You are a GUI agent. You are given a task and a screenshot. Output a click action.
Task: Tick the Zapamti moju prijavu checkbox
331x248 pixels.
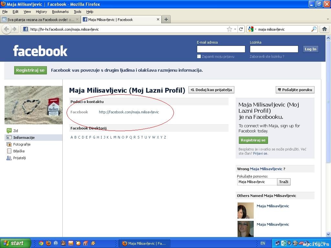(199, 56)
